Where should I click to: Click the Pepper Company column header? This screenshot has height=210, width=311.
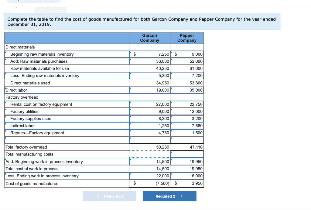click(187, 38)
